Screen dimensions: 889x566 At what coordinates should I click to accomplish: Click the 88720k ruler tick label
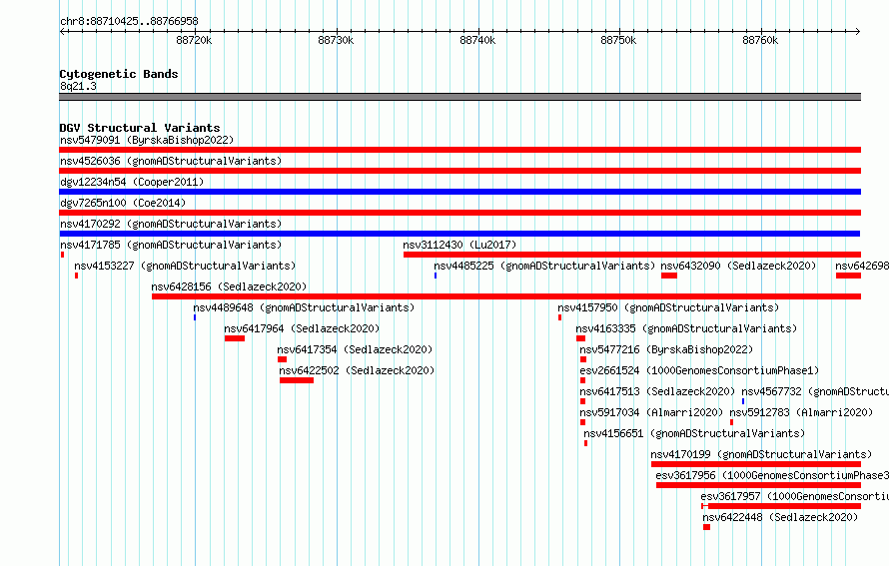[x=194, y=40]
